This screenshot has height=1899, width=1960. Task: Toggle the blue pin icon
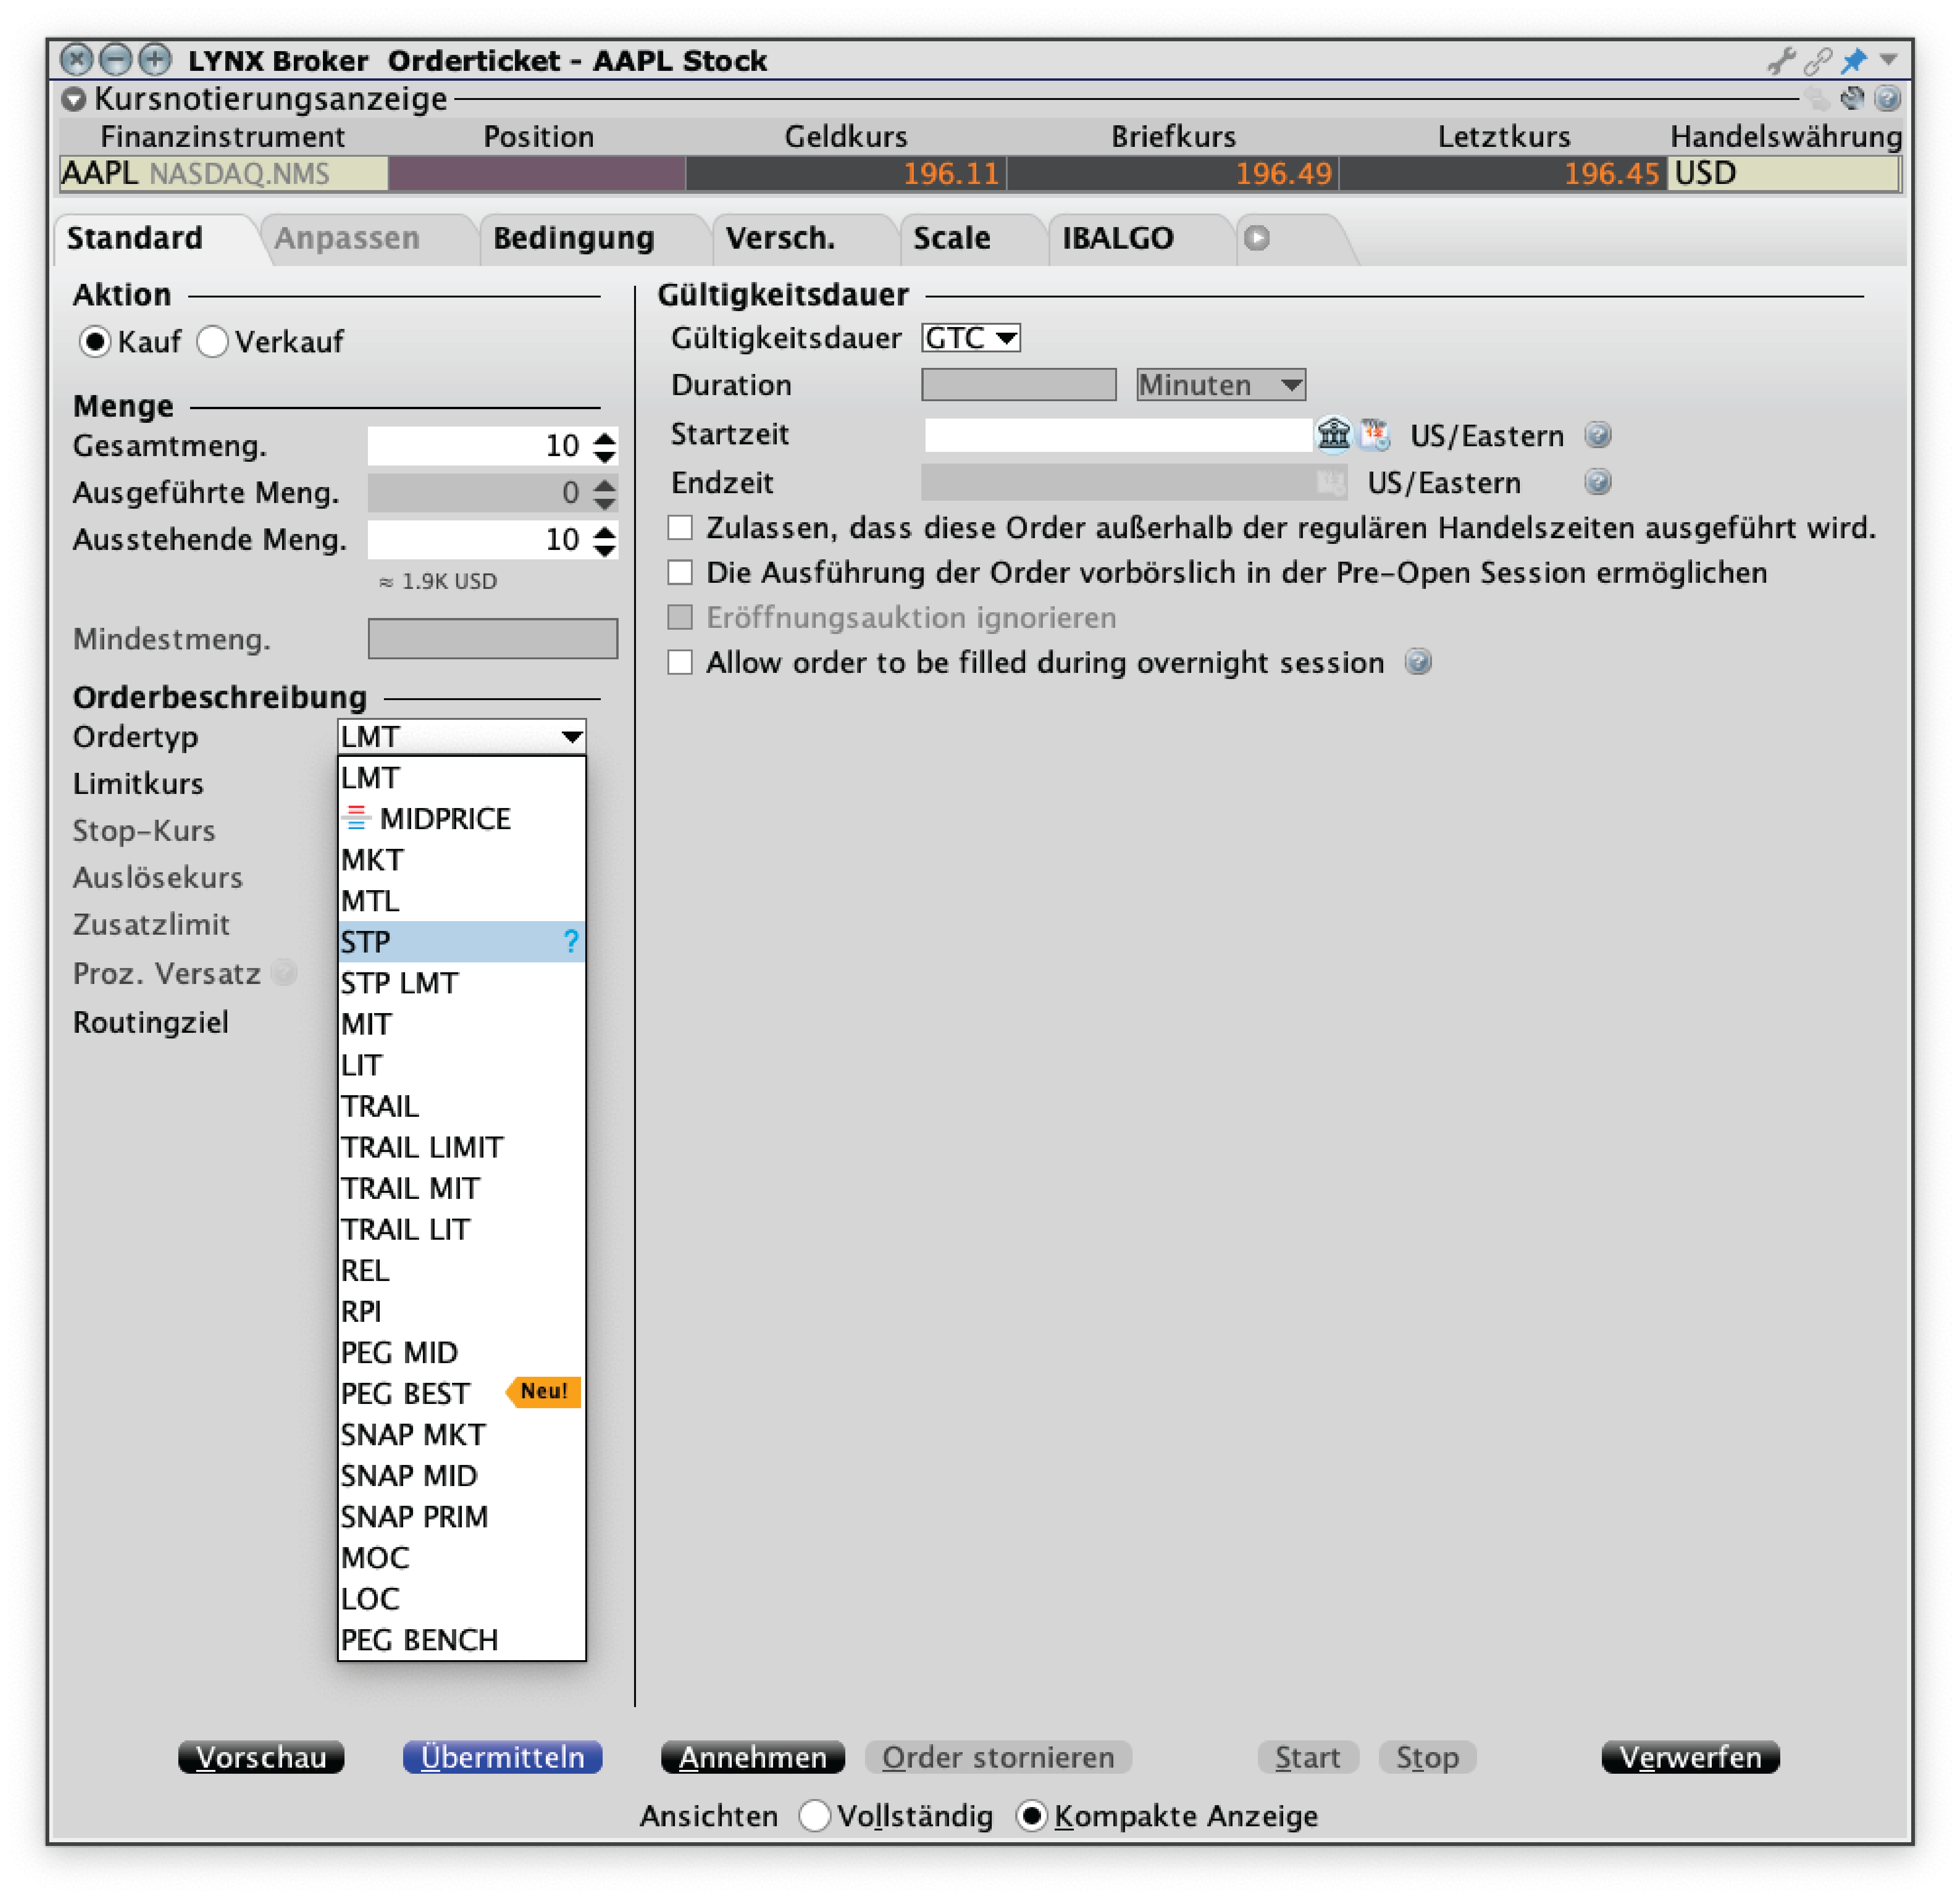click(1853, 61)
